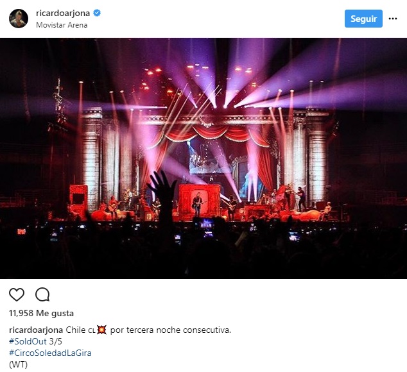Viewport: 407px width, 372px height.
Task: Follow the account with the Seguir button
Action: click(363, 19)
